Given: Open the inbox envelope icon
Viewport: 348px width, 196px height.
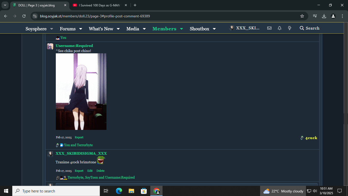Looking at the screenshot, I should coord(269,28).
